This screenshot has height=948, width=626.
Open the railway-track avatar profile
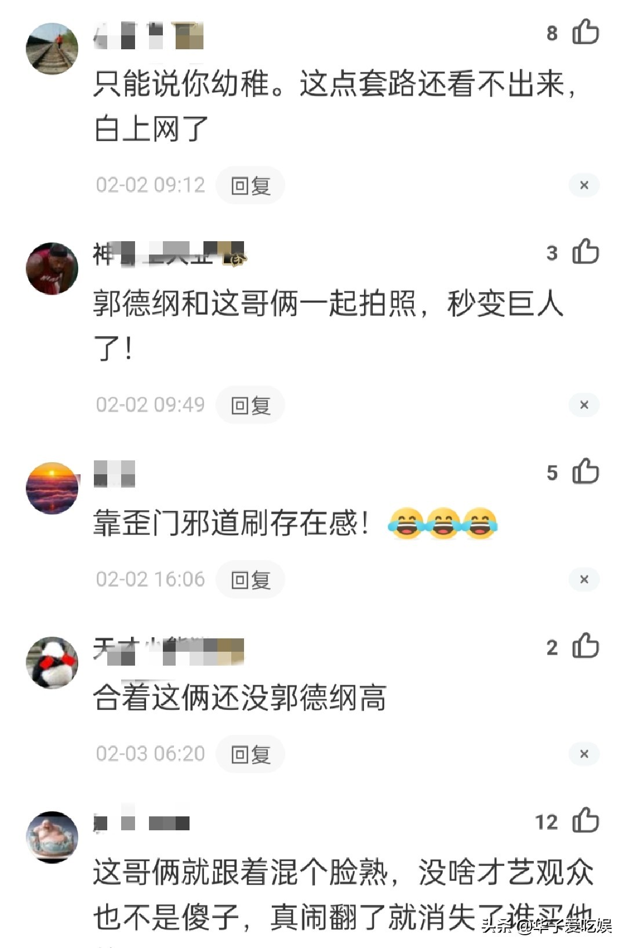coord(52,49)
